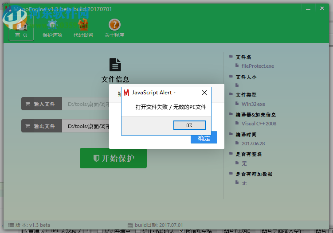Click the calendar icon beside build日期
This screenshot has width=333, height=233.
coord(130,225)
